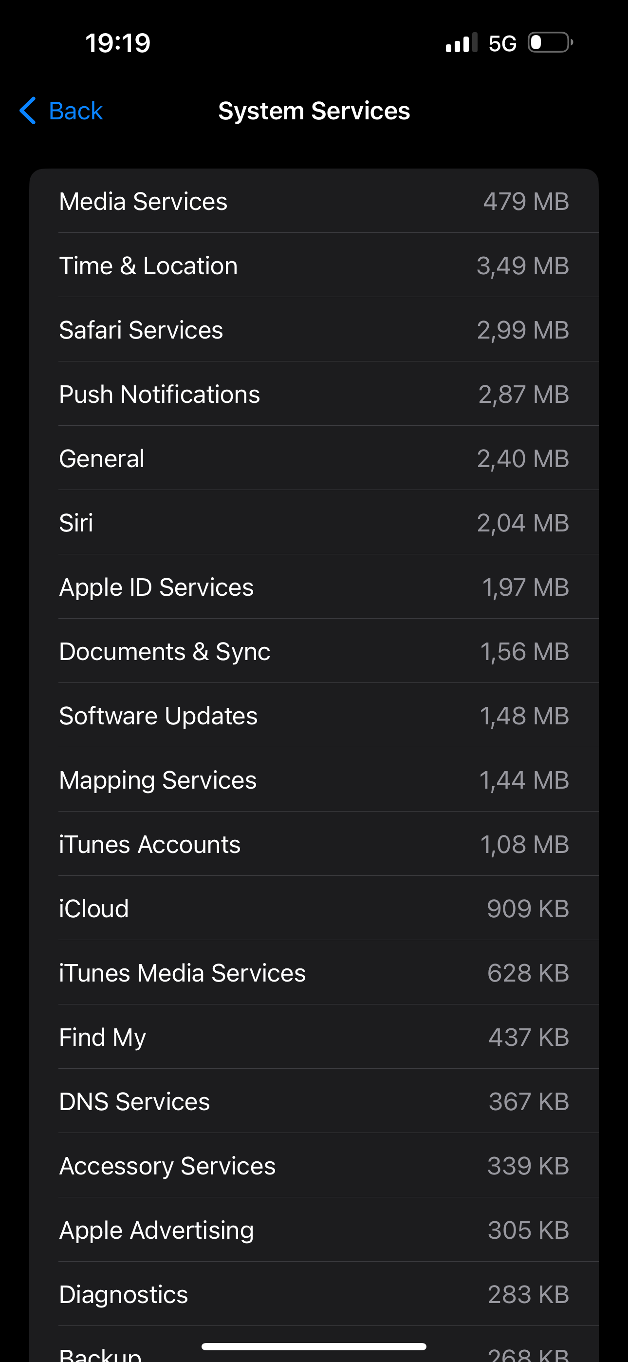Tap the 19:19 clock in status bar
The width and height of the screenshot is (628, 1362).
[118, 43]
